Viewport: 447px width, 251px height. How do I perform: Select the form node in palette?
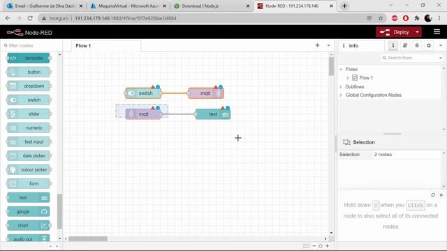click(x=29, y=183)
